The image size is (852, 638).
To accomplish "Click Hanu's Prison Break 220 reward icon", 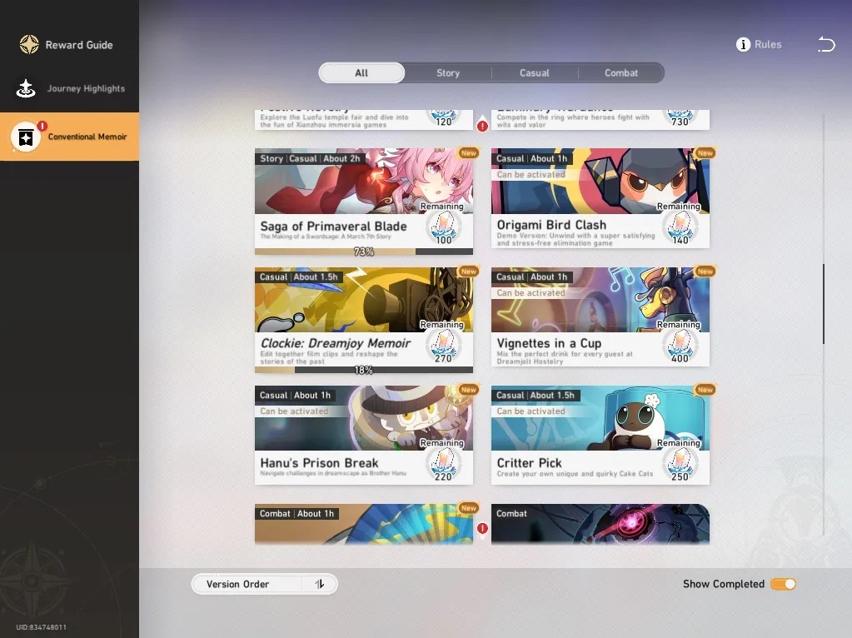I will [443, 465].
